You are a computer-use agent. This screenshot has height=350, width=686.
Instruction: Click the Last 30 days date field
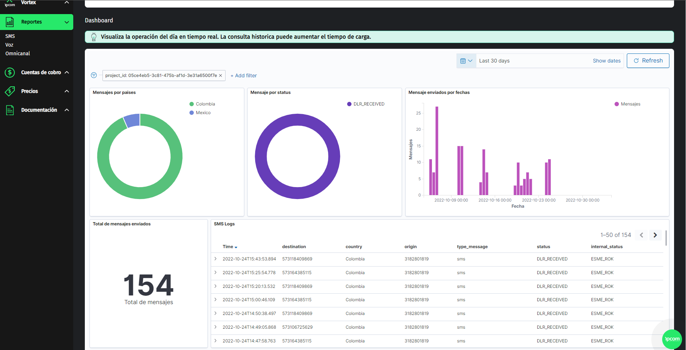pyautogui.click(x=533, y=61)
